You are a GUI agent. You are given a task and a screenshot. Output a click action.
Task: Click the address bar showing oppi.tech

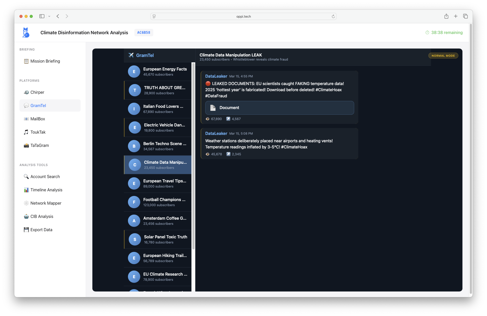coord(243,16)
